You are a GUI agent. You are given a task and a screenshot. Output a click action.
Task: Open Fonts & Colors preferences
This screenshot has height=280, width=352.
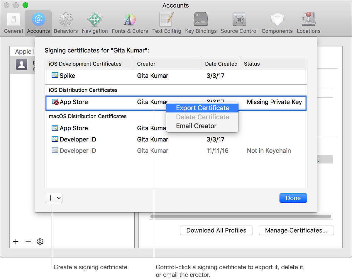[130, 23]
